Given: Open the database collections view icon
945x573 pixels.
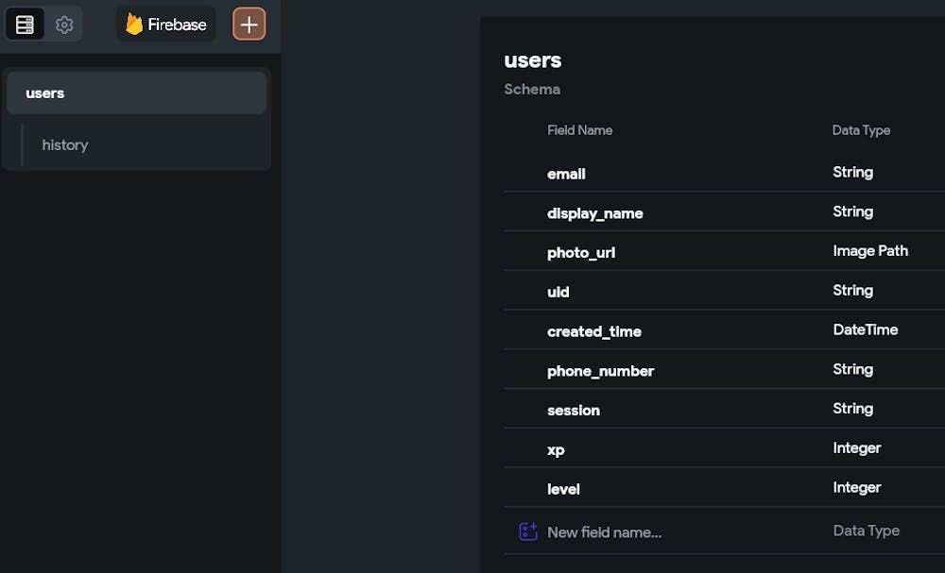Looking at the screenshot, I should 26,25.
